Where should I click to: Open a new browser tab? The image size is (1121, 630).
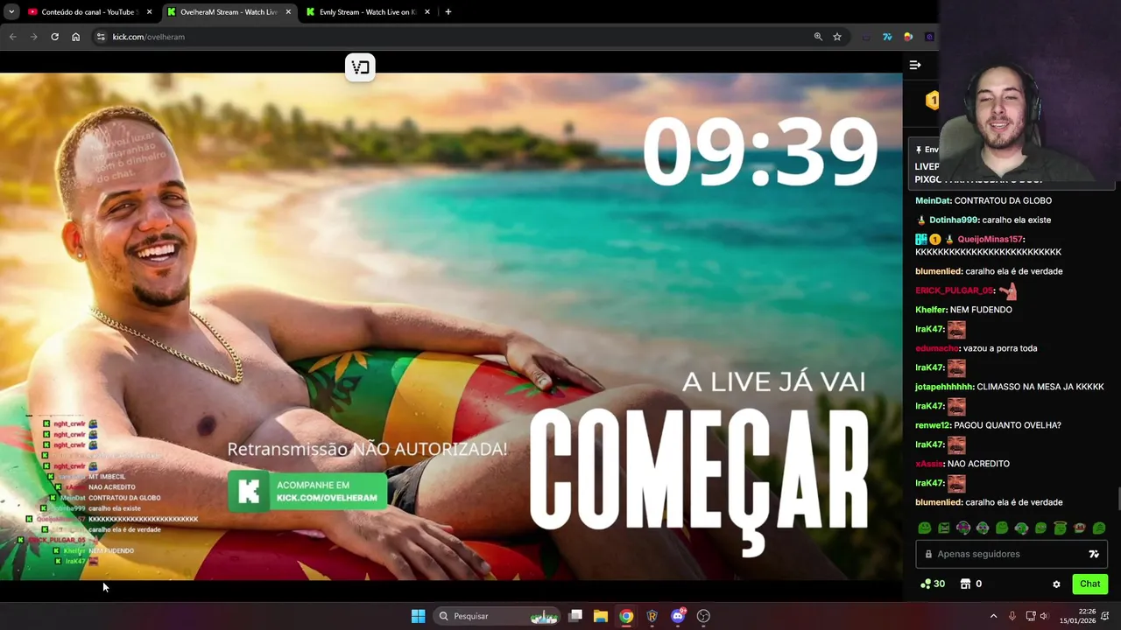pos(448,11)
